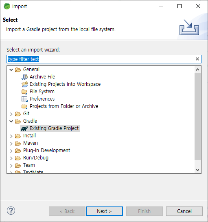Click the Next > button
Screen dimensions: 208x222
(105, 211)
